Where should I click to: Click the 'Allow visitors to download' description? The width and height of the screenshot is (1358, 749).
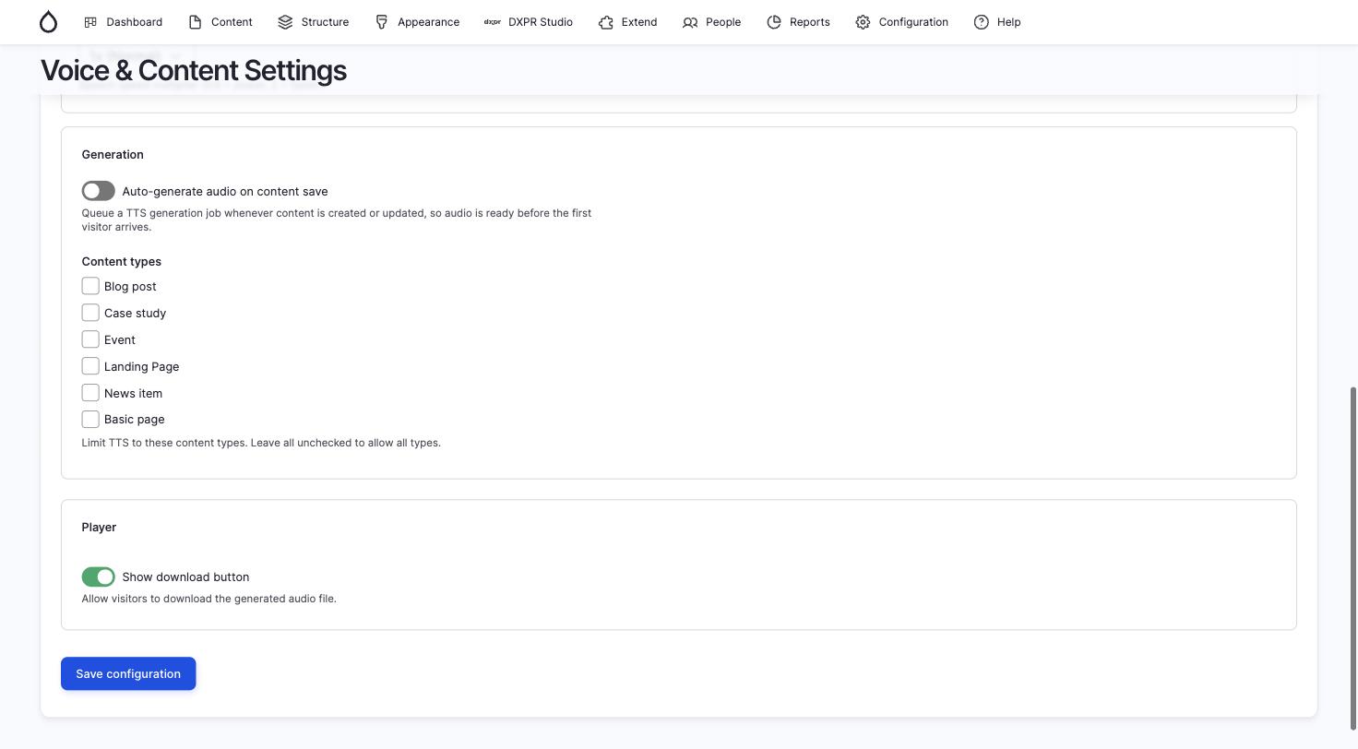click(209, 599)
